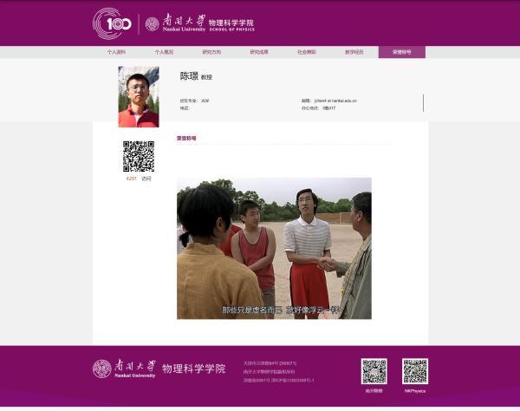The image size is (520, 411).
Task: Click the Nankai 100th anniversary logo
Action: [x=112, y=23]
